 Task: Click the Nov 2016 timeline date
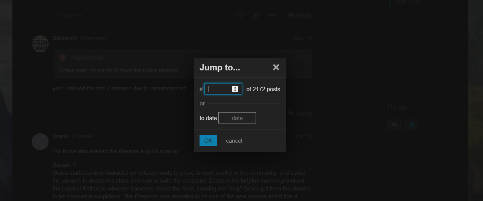click(x=408, y=2)
